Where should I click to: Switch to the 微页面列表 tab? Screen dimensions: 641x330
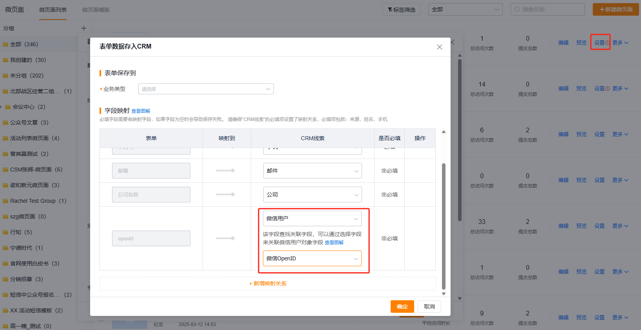coord(53,10)
